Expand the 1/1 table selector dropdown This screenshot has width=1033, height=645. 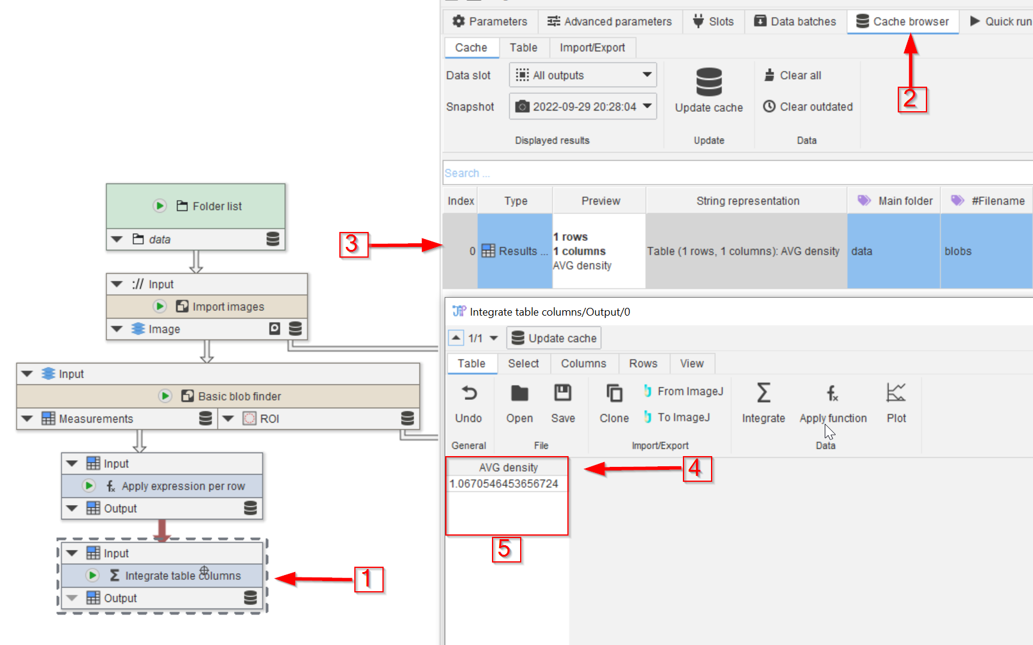pos(494,338)
